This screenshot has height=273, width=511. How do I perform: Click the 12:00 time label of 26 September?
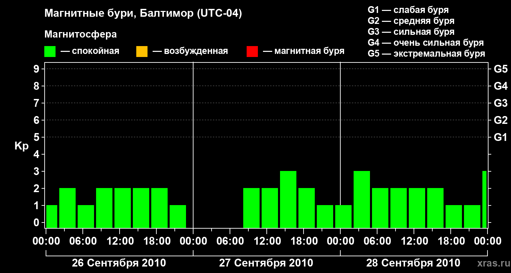(120, 241)
